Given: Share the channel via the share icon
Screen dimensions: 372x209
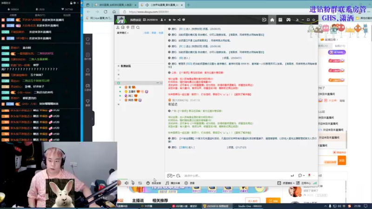Looking at the screenshot, I should click(179, 20).
